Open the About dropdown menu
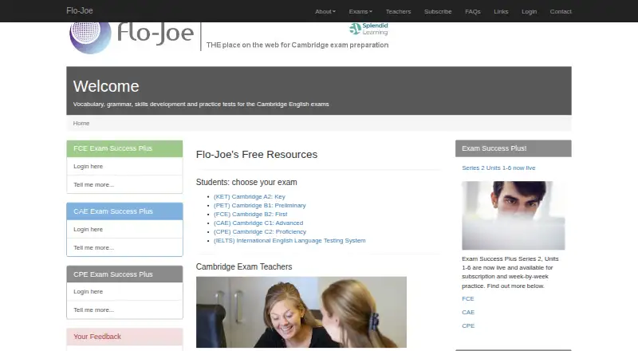 pyautogui.click(x=325, y=11)
